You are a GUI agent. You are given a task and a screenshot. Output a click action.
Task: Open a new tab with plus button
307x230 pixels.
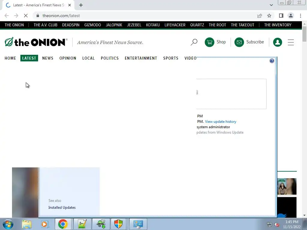pyautogui.click(x=81, y=5)
